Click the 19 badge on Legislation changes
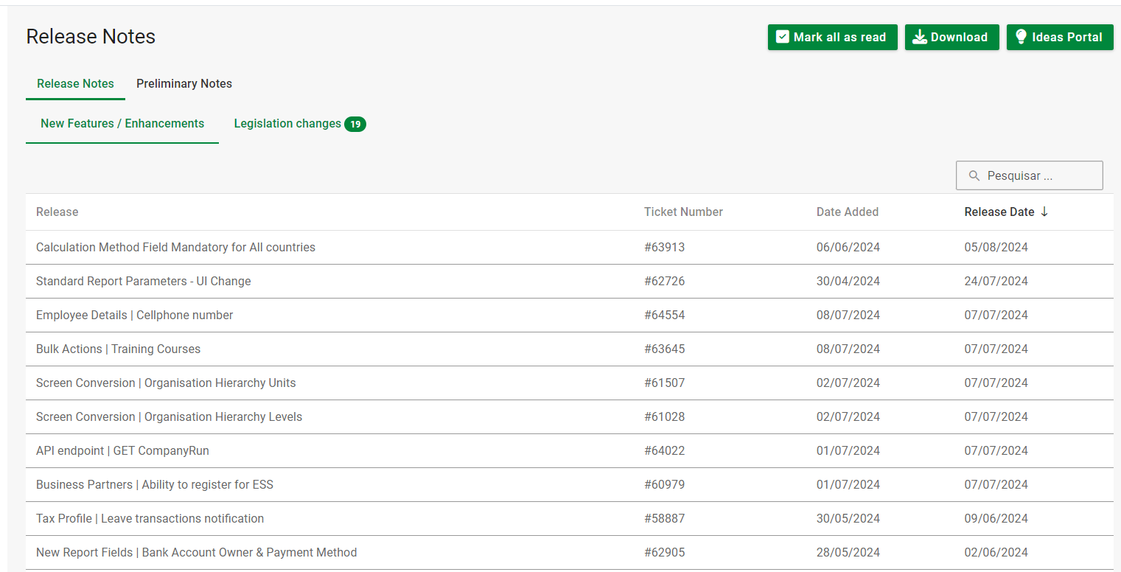 pyautogui.click(x=355, y=124)
